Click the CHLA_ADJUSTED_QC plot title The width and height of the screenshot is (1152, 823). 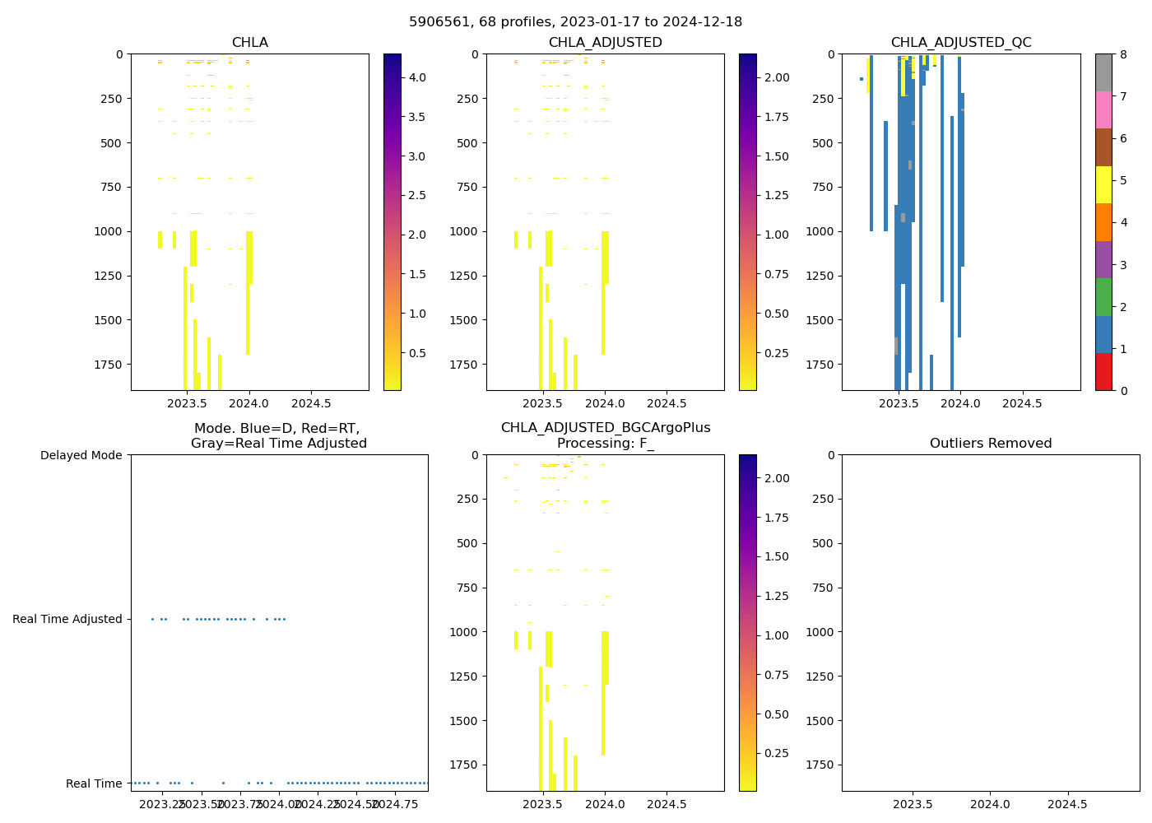[x=960, y=43]
